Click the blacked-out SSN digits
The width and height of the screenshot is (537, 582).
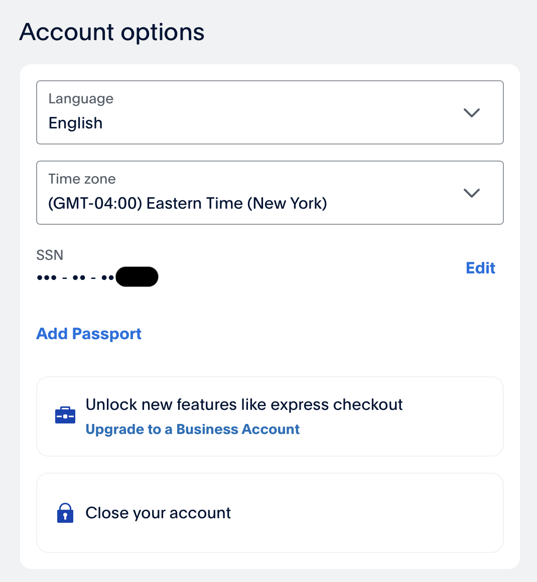(x=137, y=277)
